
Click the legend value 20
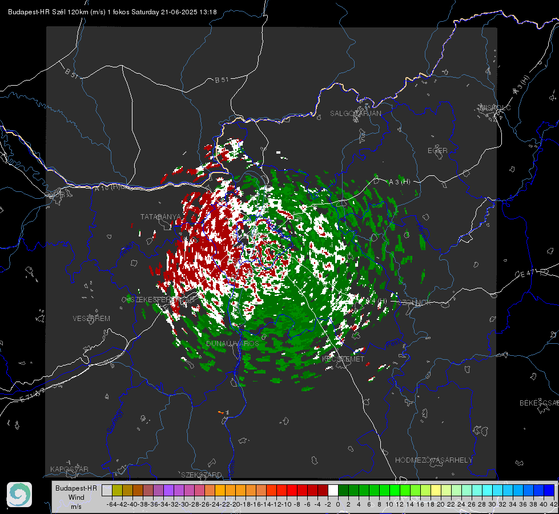pyautogui.click(x=441, y=504)
